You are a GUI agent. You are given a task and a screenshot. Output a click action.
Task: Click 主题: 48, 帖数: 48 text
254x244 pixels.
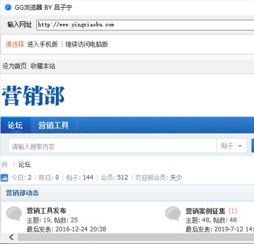coord(211,220)
